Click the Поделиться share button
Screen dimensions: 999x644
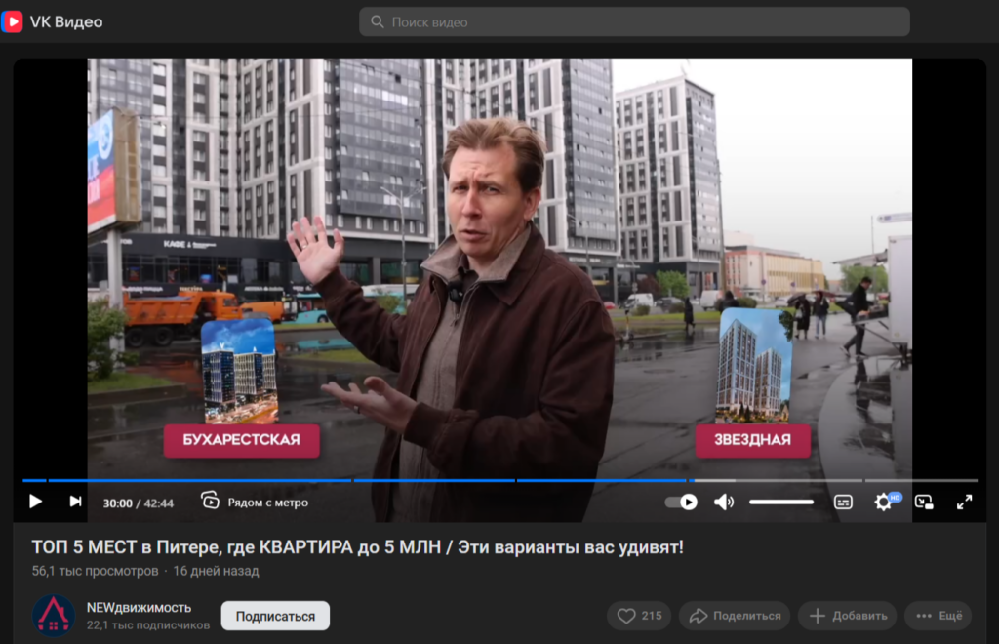[735, 616]
